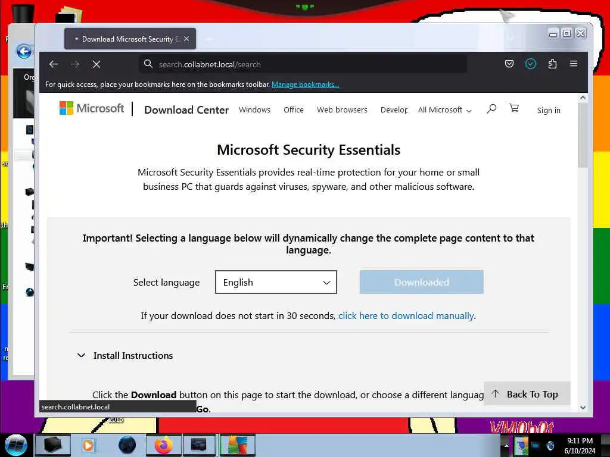The height and width of the screenshot is (457, 610).
Task: Open the clock showing 9:11 PM
Action: tap(580, 446)
